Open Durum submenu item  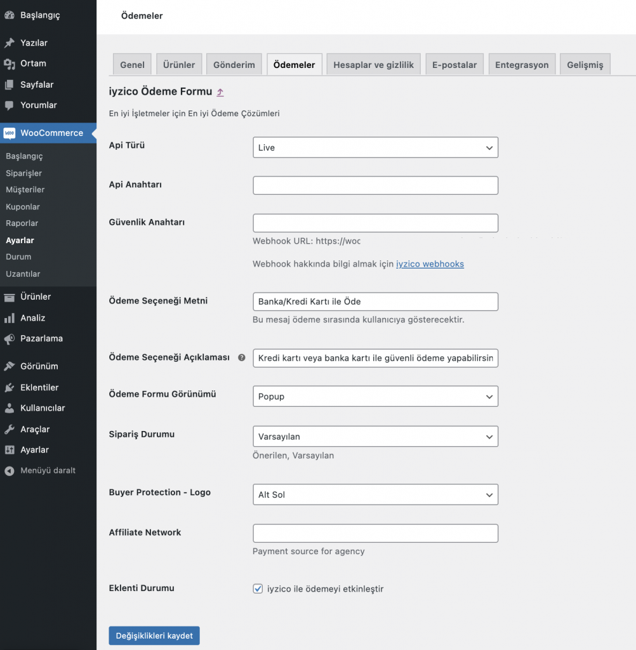point(18,257)
